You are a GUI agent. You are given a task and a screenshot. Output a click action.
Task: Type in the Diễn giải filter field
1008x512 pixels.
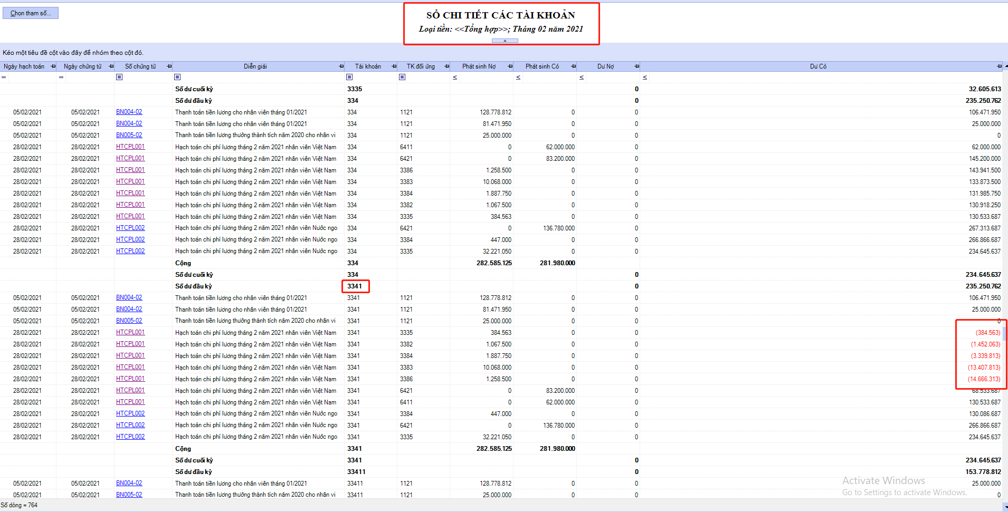pyautogui.click(x=261, y=78)
